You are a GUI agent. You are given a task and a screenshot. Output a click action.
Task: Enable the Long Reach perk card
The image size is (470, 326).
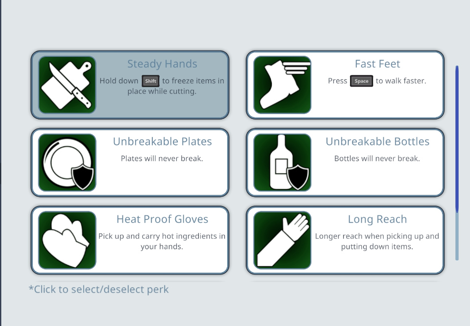tap(345, 240)
